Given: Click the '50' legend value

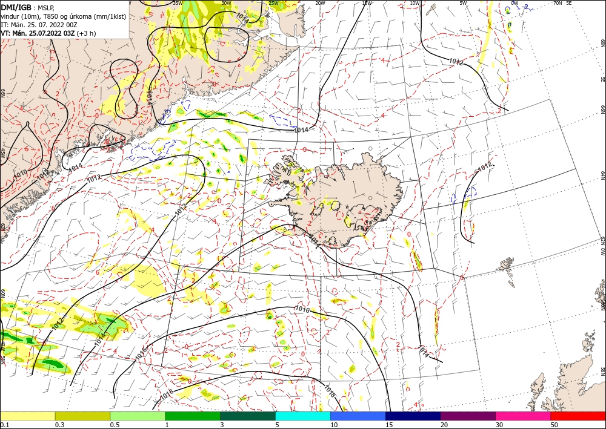Looking at the screenshot, I should click(554, 425).
